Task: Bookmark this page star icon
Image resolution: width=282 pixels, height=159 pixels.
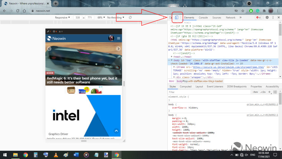Action: coord(243,11)
